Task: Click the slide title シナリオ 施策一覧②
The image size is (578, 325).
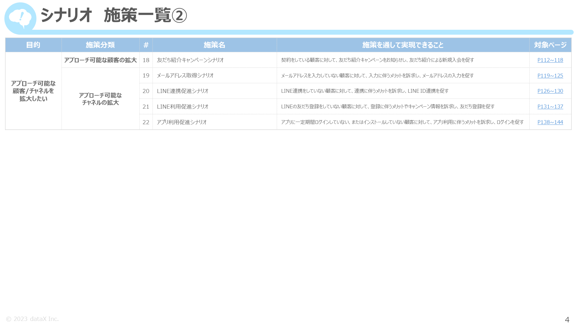Action: tap(114, 15)
